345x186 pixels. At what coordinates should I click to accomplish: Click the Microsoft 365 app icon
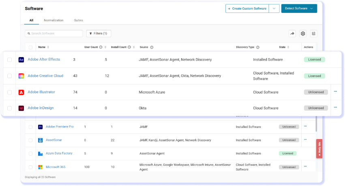[40, 167]
